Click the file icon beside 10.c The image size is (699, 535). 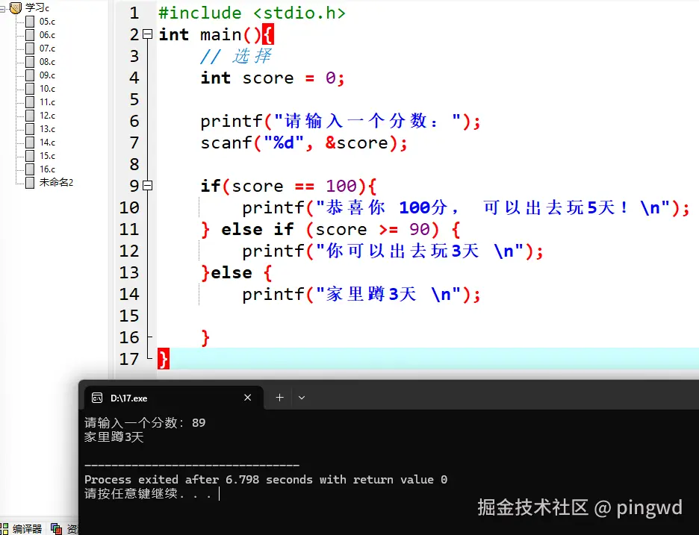[30, 88]
